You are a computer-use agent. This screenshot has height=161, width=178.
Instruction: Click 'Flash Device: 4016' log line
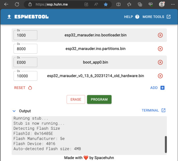34,144
